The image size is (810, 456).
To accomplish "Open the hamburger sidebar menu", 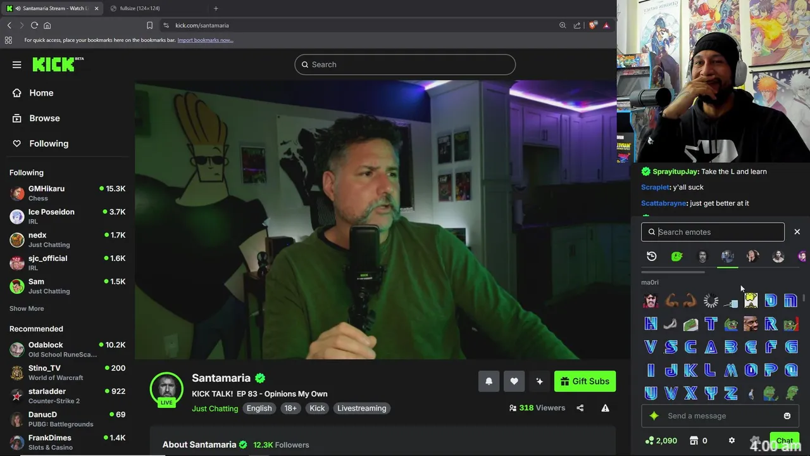I will 17,65.
